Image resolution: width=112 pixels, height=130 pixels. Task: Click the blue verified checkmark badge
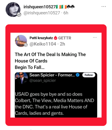click(78, 75)
